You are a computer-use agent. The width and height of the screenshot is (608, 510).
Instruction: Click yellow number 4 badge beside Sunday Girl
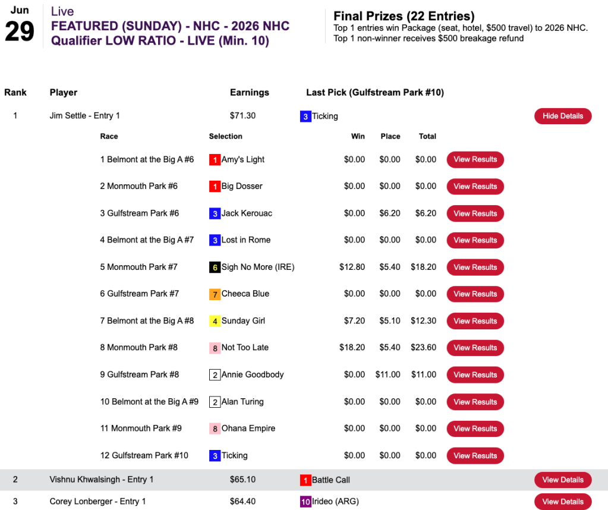215,321
